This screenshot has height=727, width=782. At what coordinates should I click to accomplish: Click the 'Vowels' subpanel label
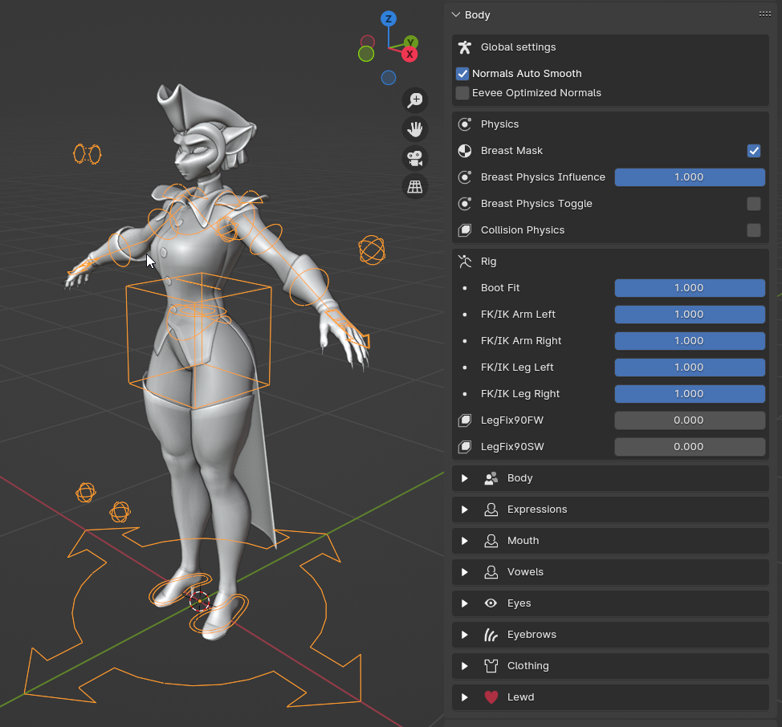click(525, 572)
